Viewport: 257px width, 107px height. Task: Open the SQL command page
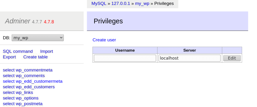[18, 51]
